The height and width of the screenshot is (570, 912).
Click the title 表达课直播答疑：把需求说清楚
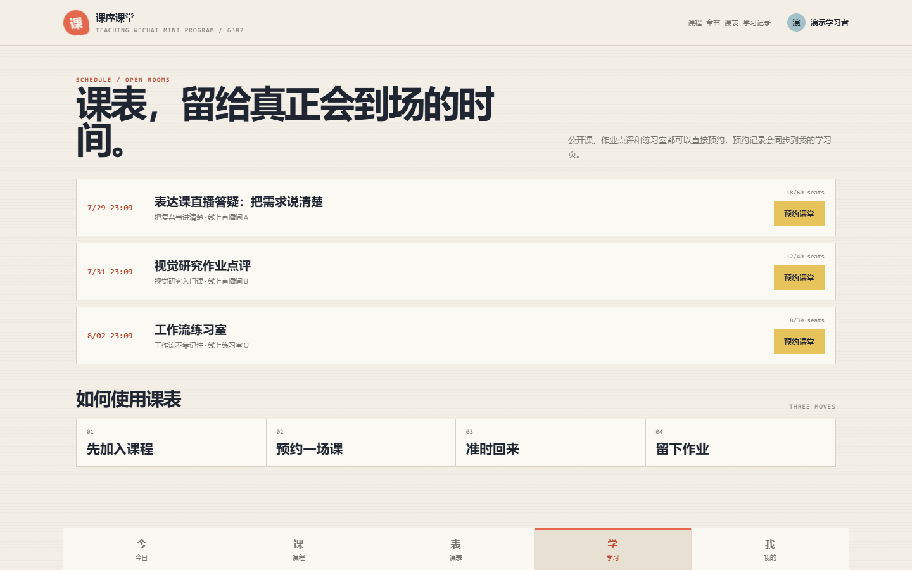tap(239, 202)
